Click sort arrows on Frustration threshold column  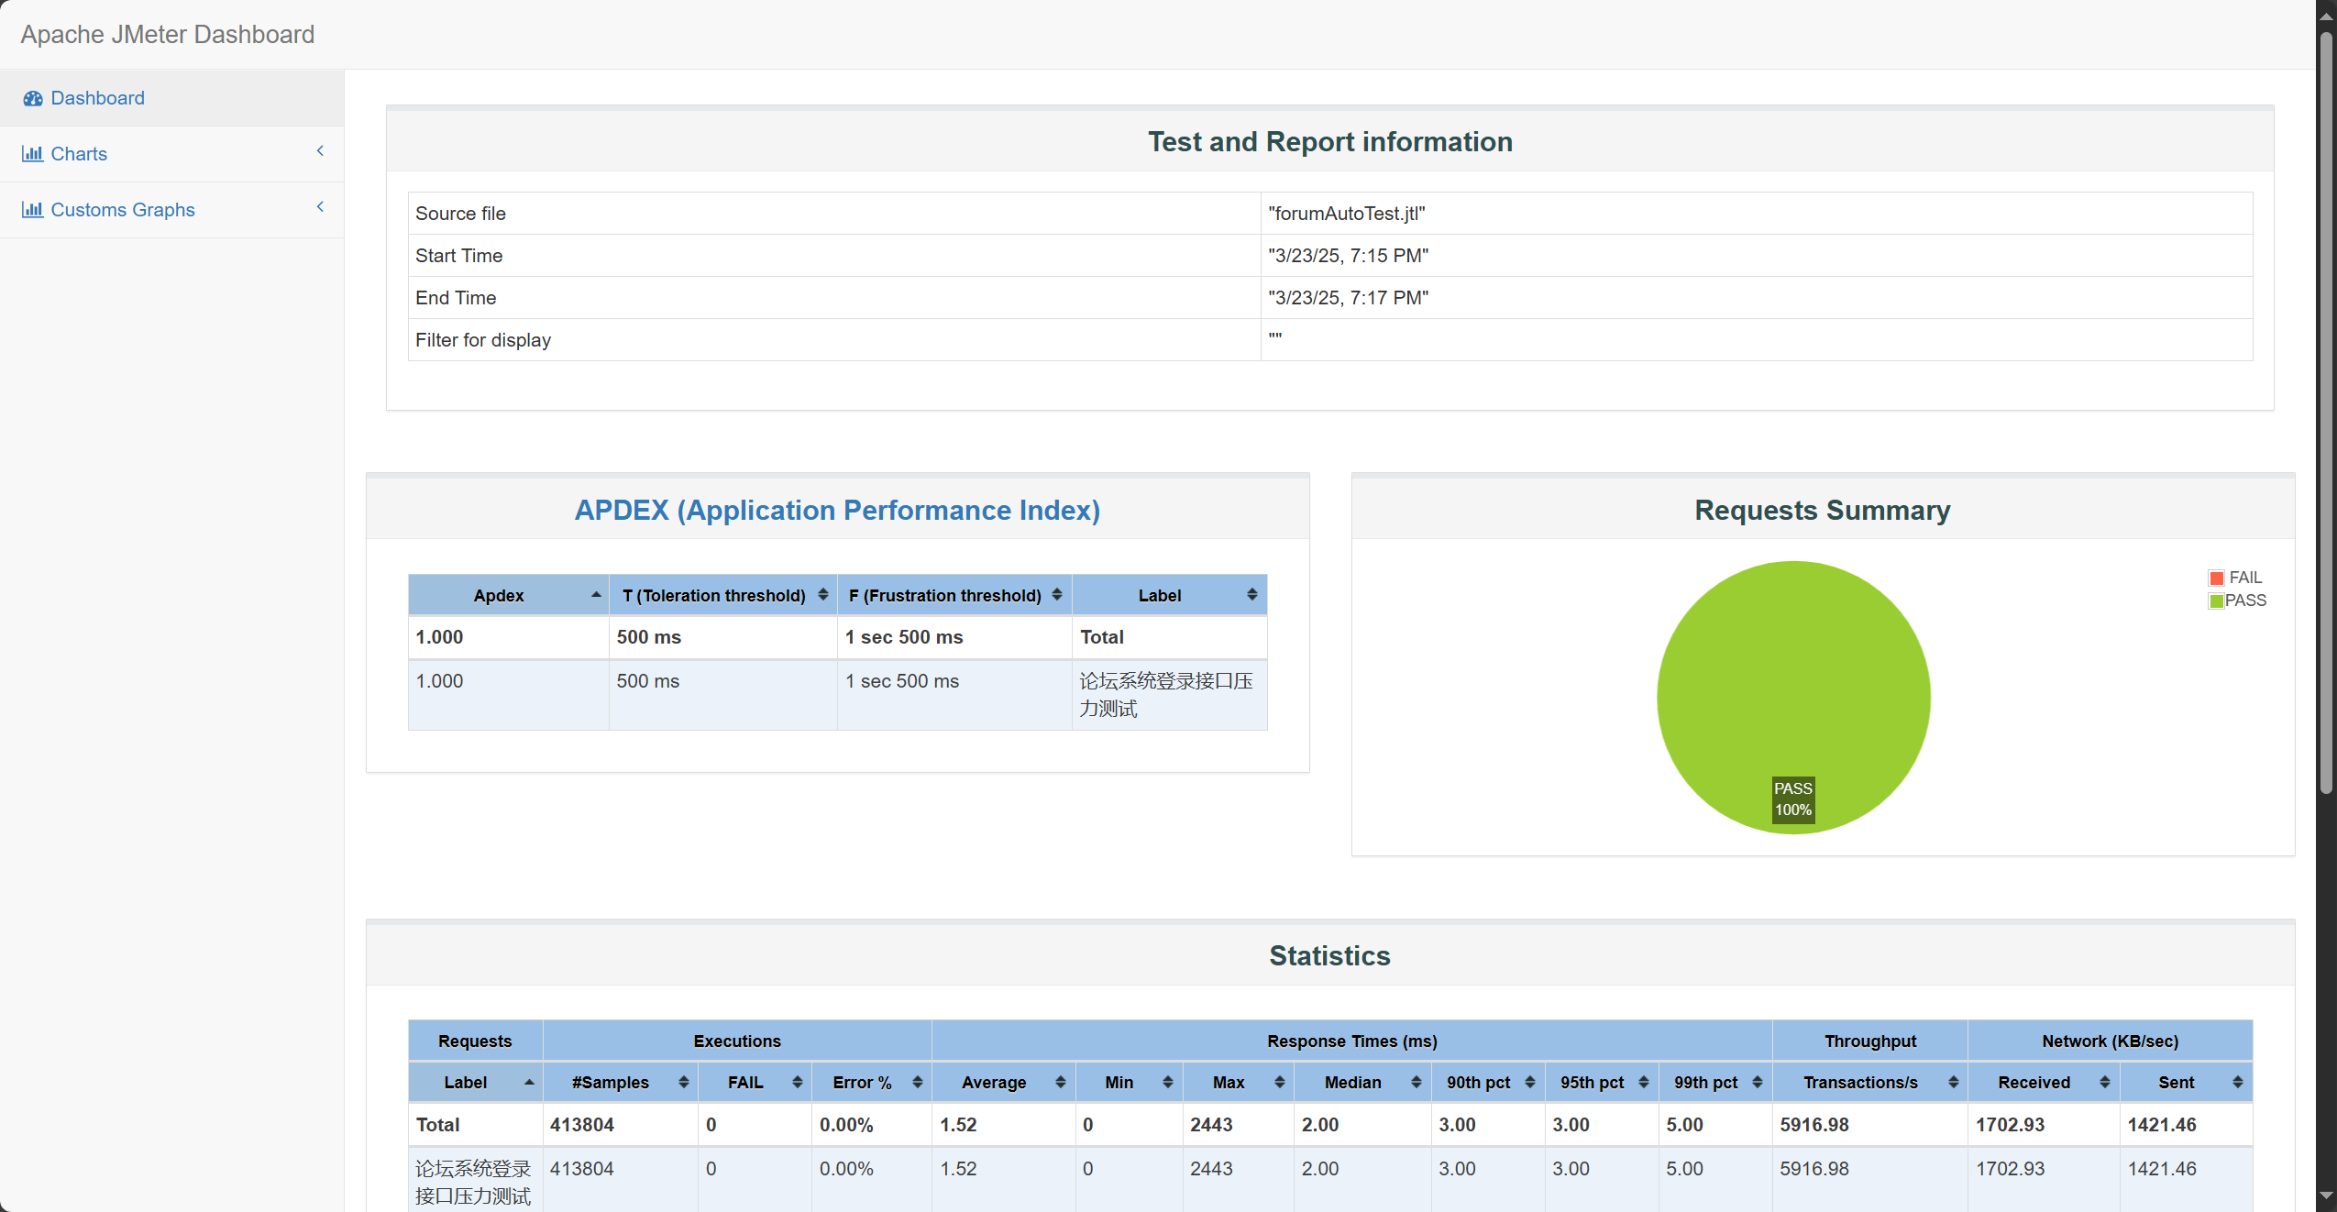(1057, 595)
